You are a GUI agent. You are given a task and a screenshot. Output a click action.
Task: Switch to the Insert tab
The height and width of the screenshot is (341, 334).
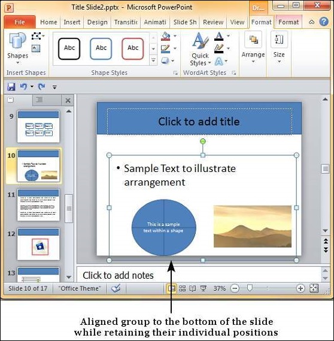pyautogui.click(x=72, y=22)
